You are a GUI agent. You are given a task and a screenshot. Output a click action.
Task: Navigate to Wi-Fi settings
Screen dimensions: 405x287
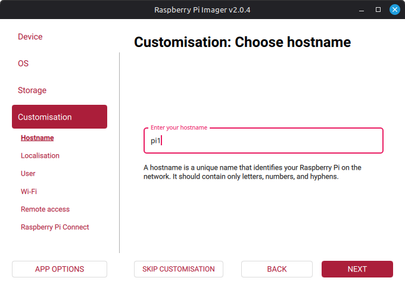coord(29,191)
